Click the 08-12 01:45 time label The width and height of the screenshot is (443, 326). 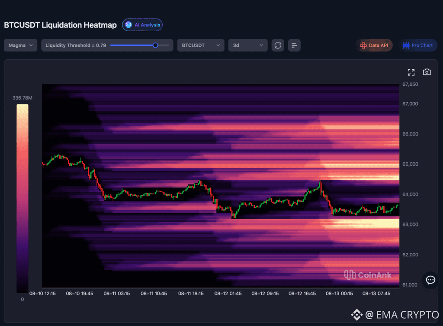tap(228, 294)
